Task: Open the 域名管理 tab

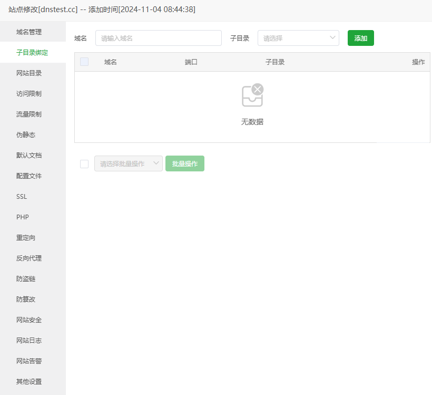Action: point(29,32)
